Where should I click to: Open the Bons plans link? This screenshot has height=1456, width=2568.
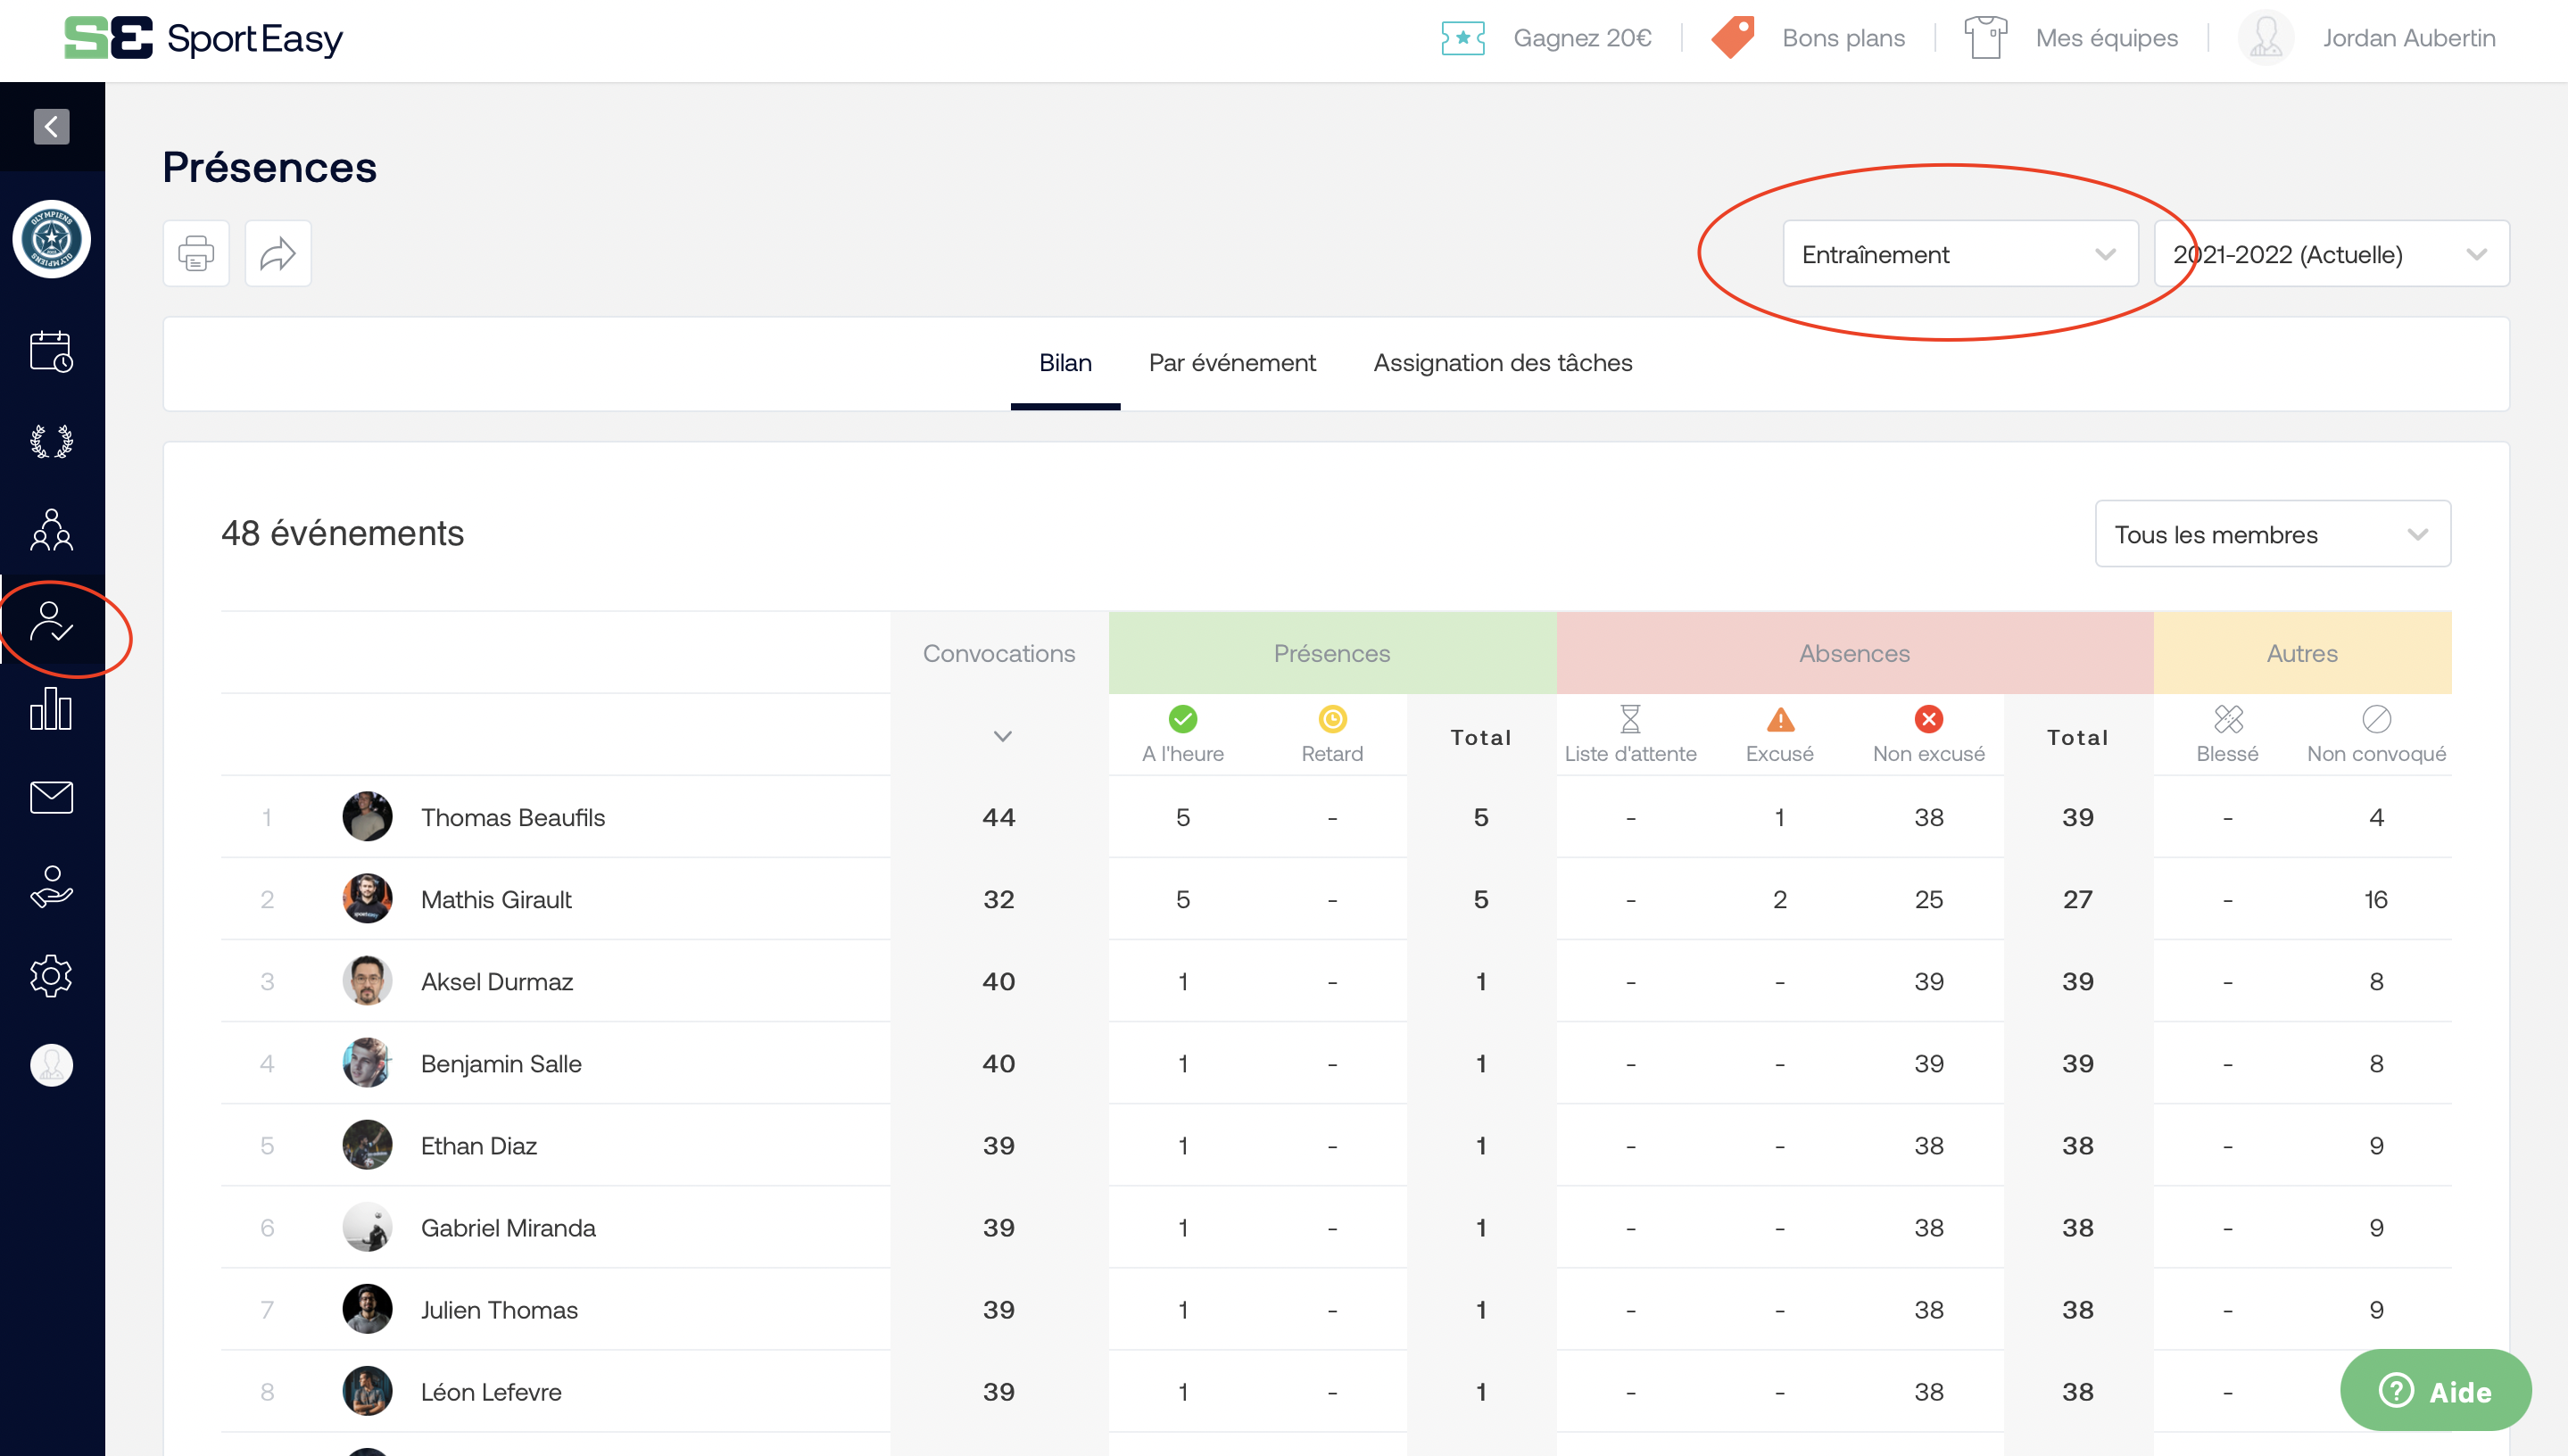[x=1843, y=38]
